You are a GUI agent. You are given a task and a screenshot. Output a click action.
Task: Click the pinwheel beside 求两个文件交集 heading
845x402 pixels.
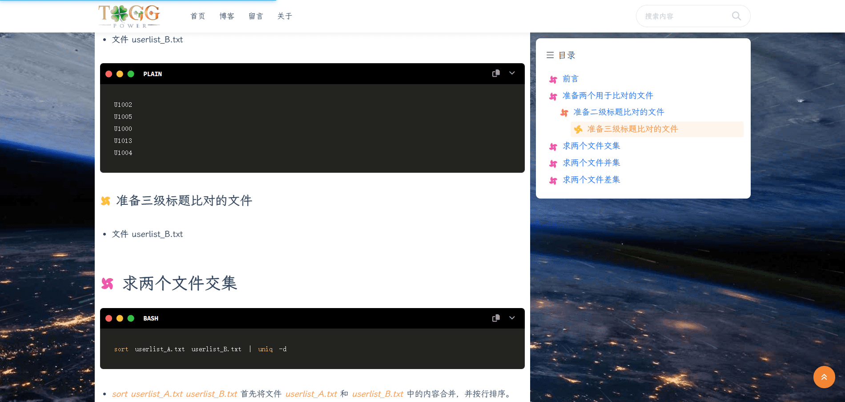tap(107, 284)
